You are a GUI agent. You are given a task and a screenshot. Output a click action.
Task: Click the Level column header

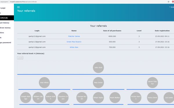pyautogui.click(x=139, y=31)
